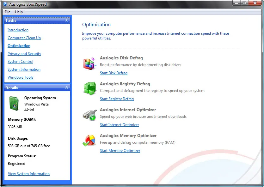Screen dimensions: 264x187
Task: Click 'Free up and defrag computer memory' text
Action: point(138,142)
